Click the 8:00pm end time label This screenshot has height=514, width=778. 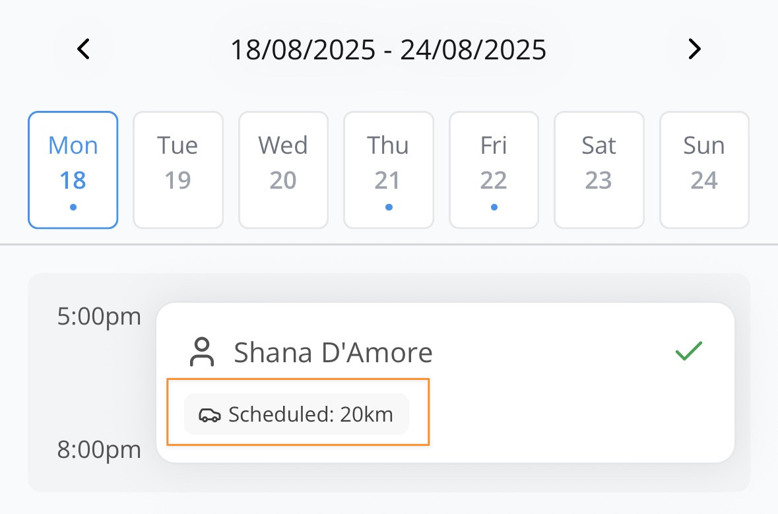point(99,450)
